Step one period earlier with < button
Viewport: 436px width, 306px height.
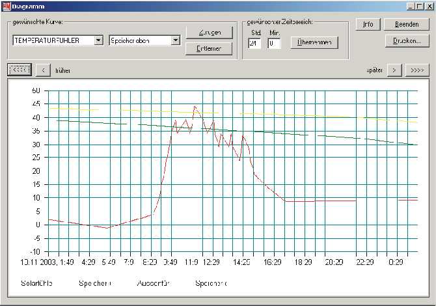point(42,69)
